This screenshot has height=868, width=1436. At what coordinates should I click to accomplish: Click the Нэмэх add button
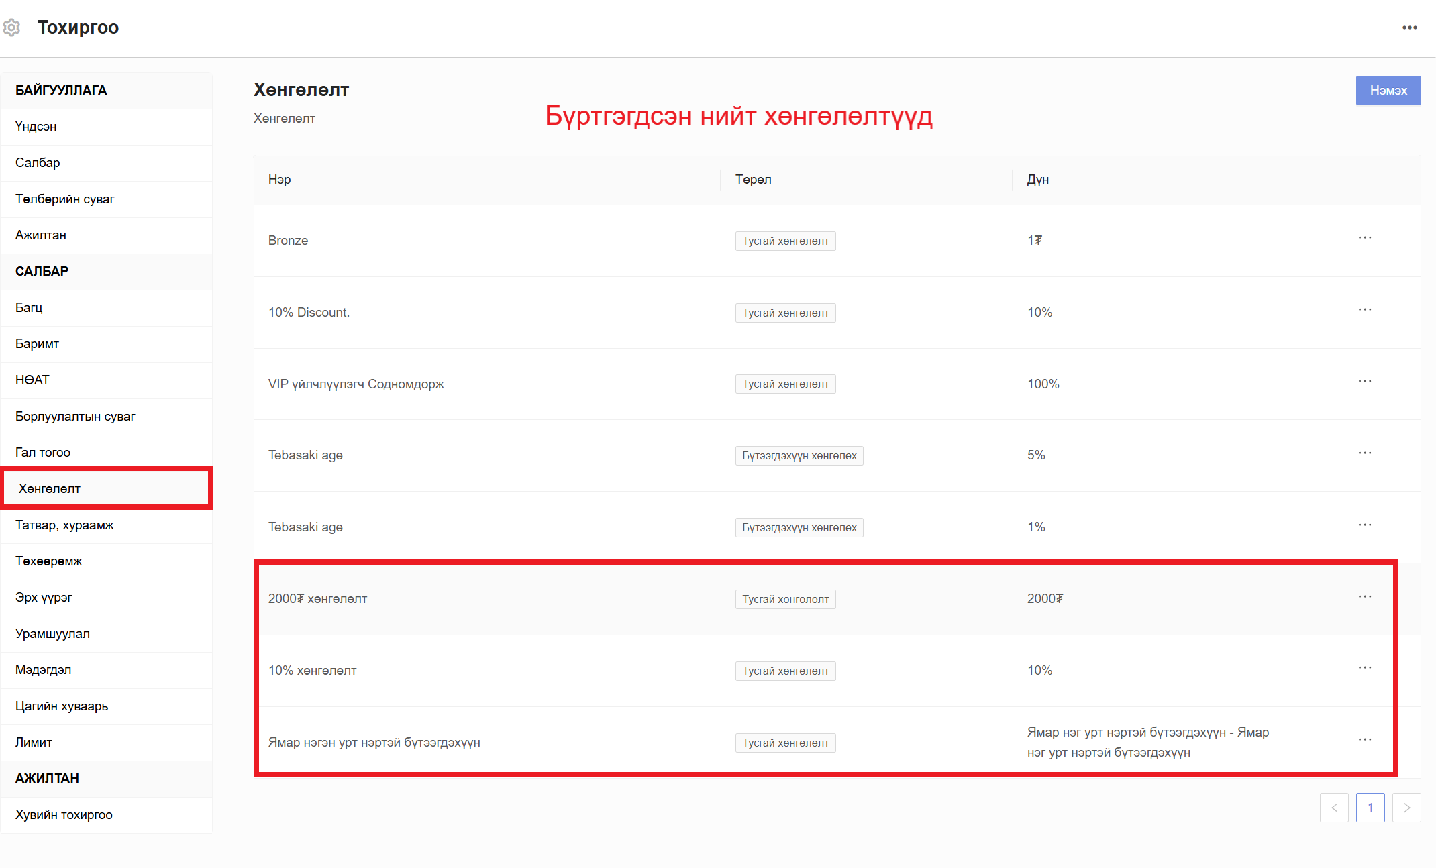[1388, 91]
